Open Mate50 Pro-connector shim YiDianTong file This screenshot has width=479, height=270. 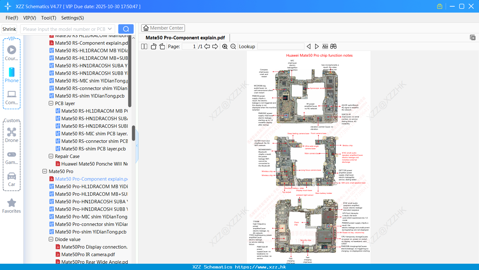pos(88,224)
